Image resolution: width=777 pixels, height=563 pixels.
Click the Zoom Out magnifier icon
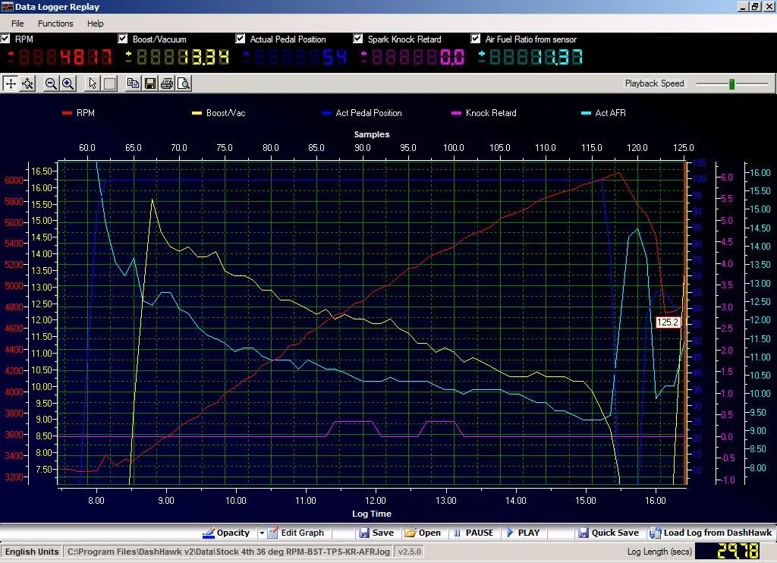pyautogui.click(x=49, y=83)
